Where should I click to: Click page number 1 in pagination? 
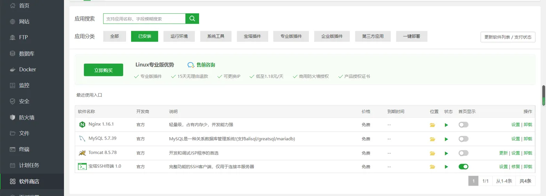pyautogui.click(x=473, y=181)
